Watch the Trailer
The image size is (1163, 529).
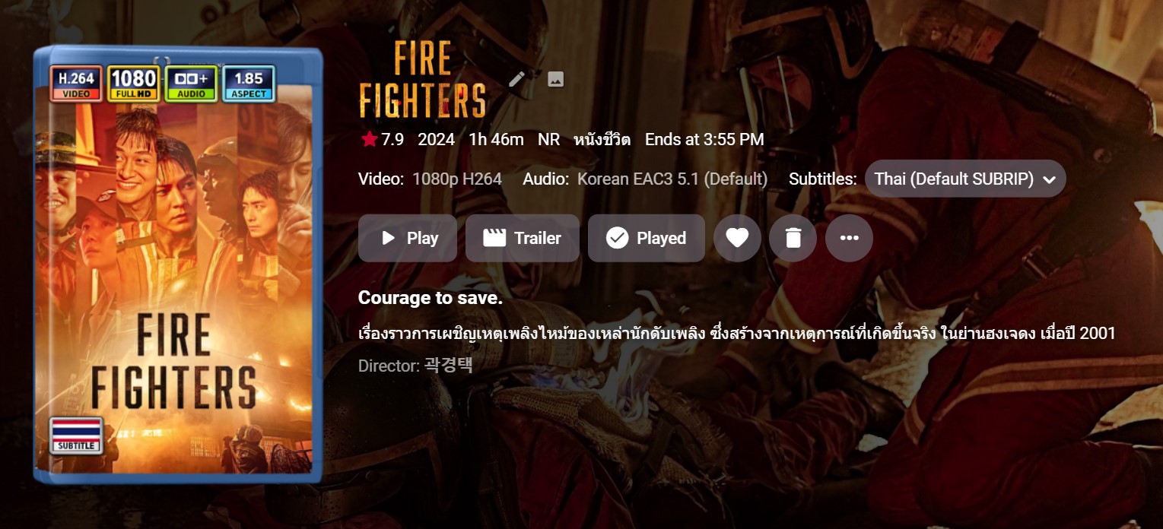coord(523,238)
